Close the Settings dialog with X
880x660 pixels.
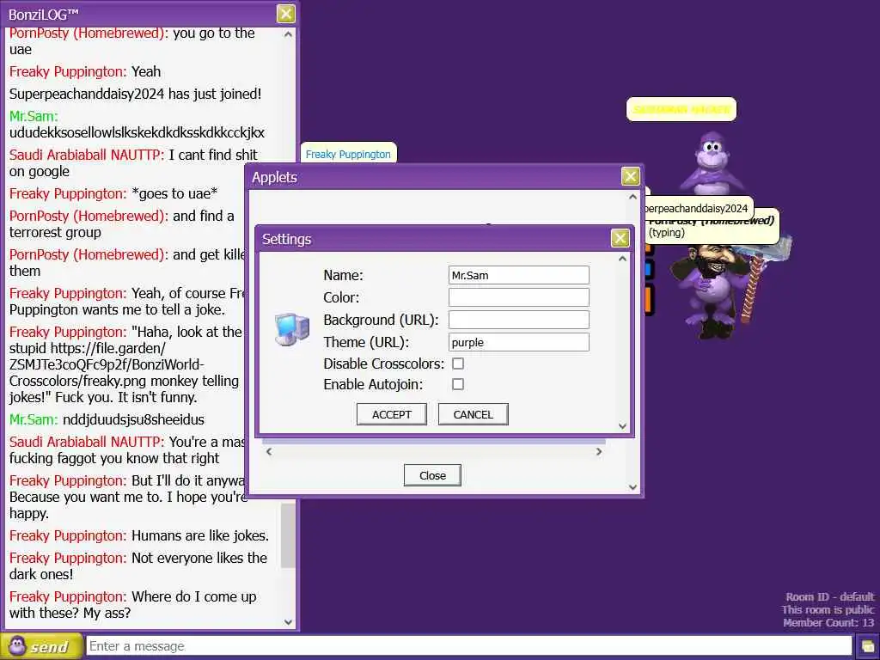pos(620,239)
